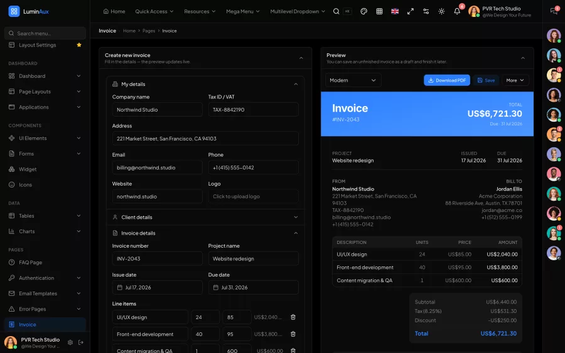Open the apps grid icon

[x=379, y=11]
